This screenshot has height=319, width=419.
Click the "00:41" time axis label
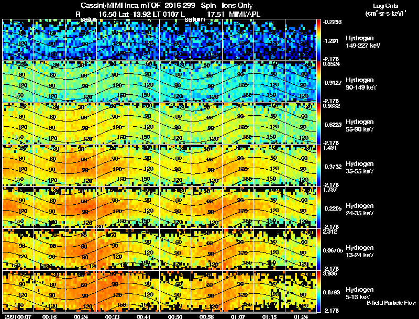(x=143, y=316)
